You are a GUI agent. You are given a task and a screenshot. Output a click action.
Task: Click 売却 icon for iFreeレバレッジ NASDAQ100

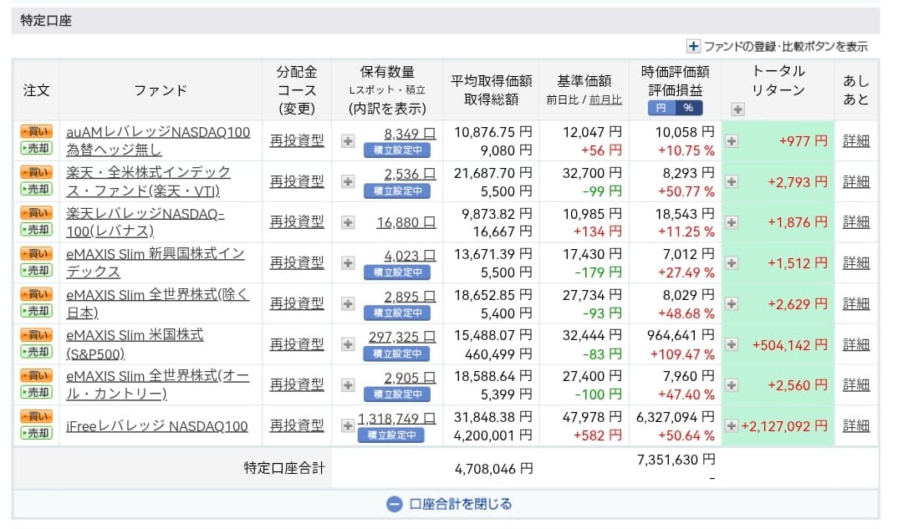pos(35,433)
